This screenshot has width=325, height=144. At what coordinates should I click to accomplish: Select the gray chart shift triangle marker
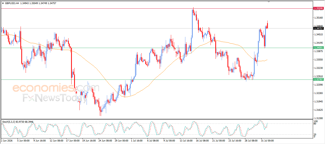pos(269,2)
